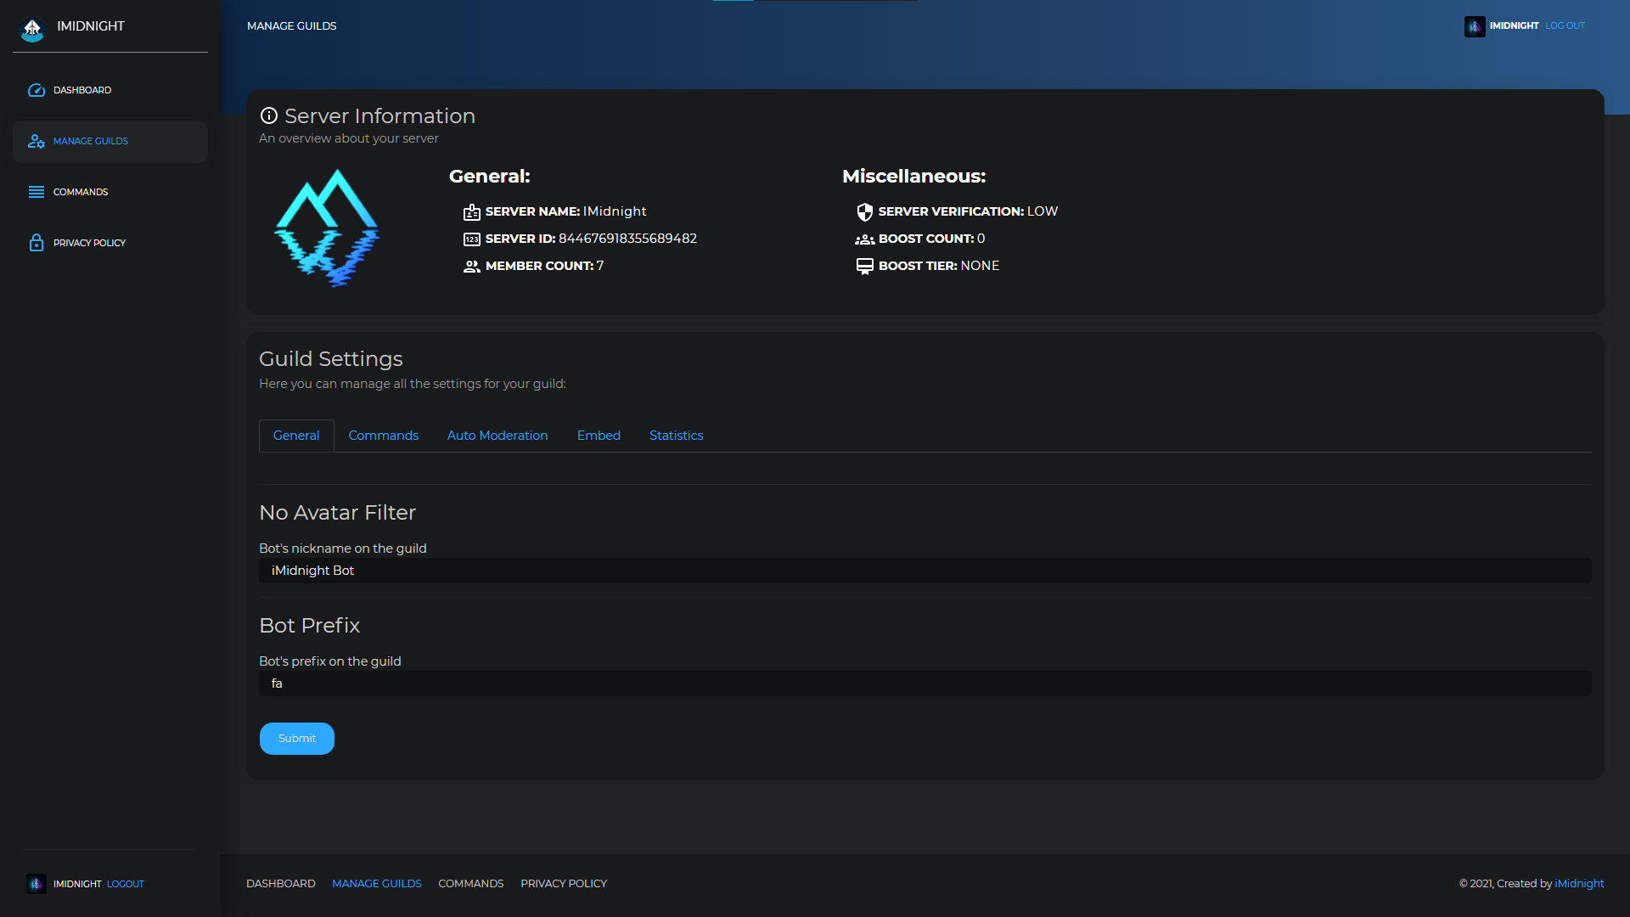Click the Commands list icon in the sidebar

point(37,192)
